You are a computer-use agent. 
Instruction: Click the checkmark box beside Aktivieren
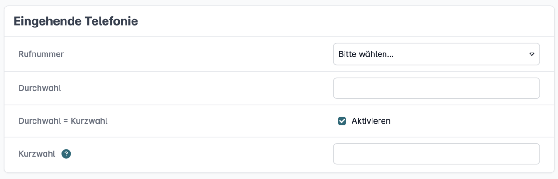(x=342, y=121)
